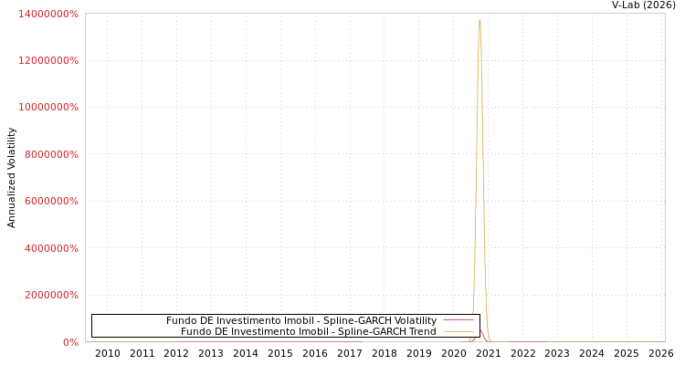Click the 2026 x-axis label
The height and width of the screenshot is (365, 685).
pos(661,353)
